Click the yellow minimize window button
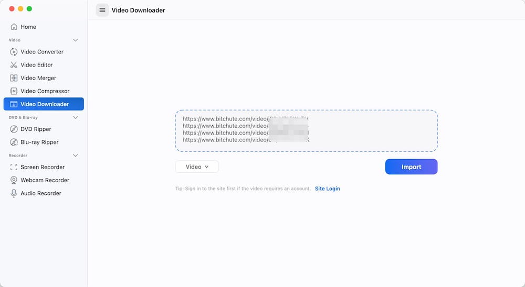This screenshot has width=525, height=287. click(x=21, y=9)
